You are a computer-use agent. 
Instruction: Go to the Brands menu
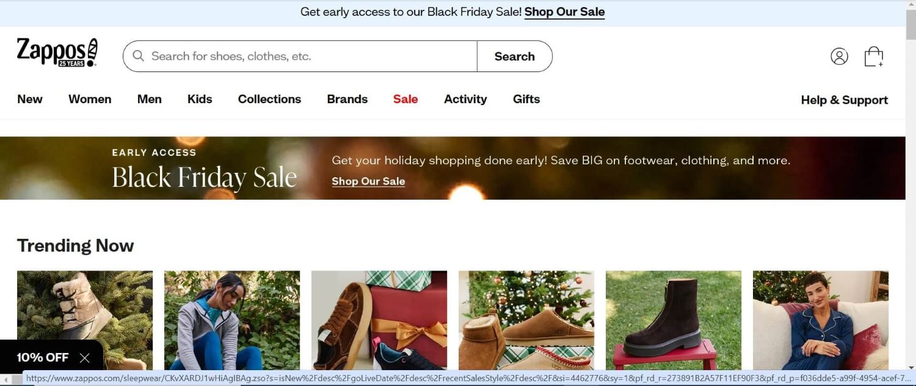click(x=347, y=99)
